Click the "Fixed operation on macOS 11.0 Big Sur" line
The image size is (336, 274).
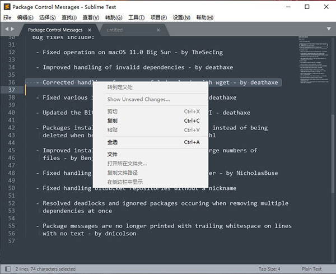point(129,52)
